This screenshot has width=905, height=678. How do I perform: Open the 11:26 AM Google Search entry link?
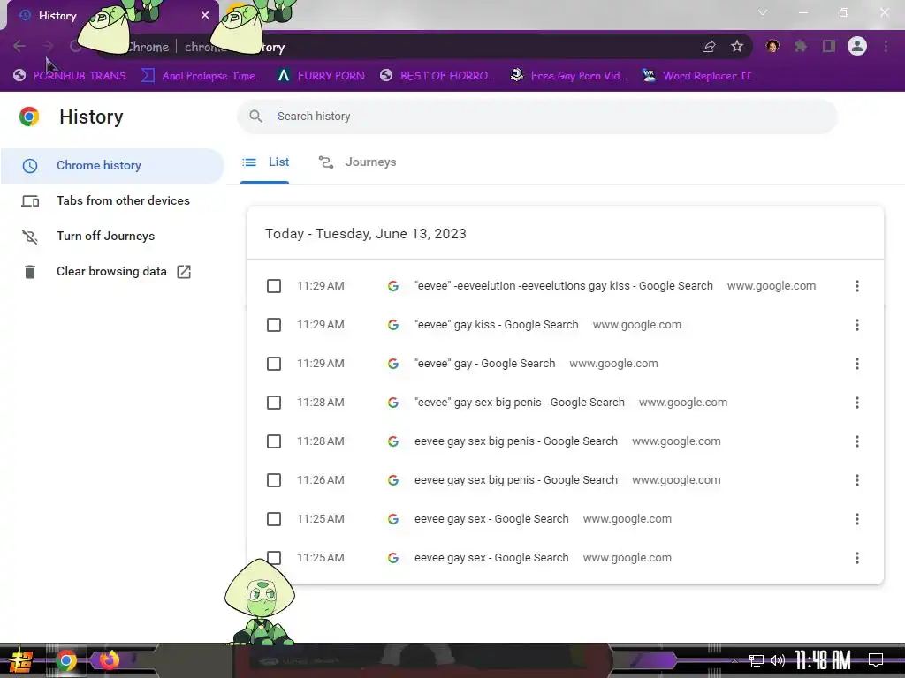click(x=516, y=480)
